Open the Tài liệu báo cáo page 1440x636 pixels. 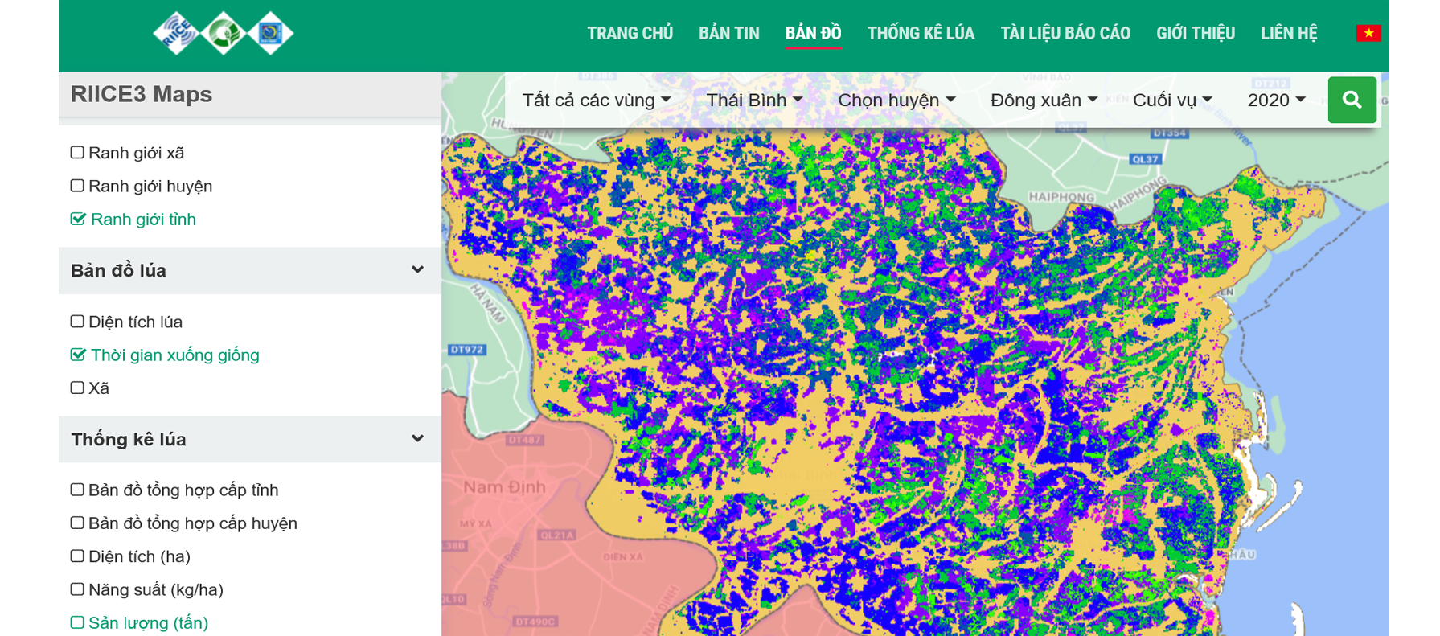coord(1065,34)
